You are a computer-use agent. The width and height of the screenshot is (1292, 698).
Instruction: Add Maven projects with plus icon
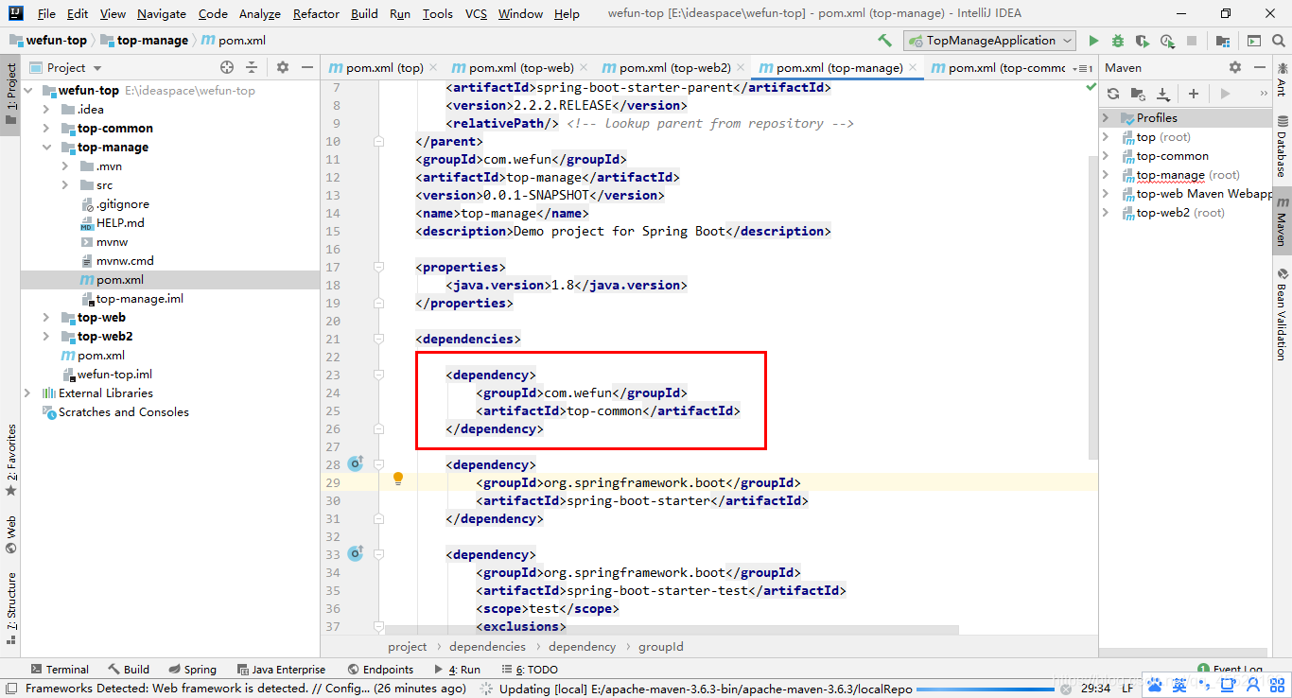tap(1194, 94)
